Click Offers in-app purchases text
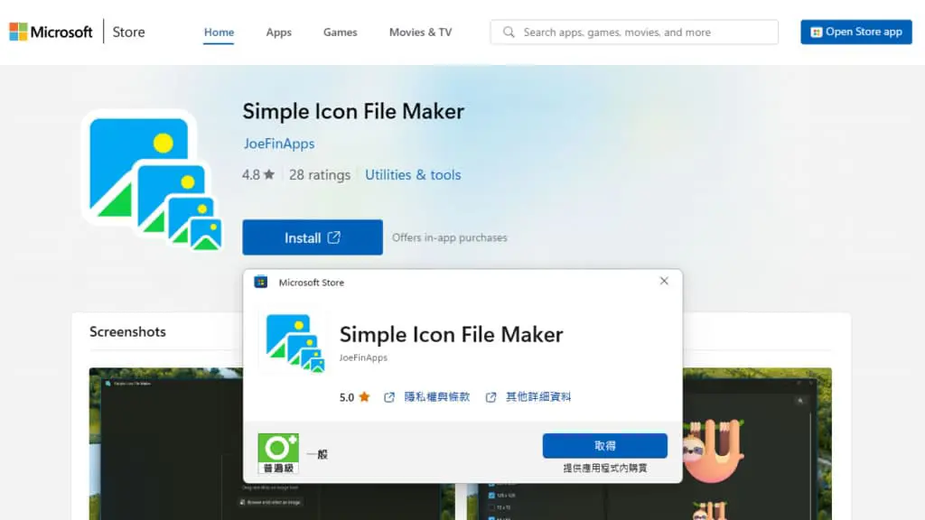Image resolution: width=925 pixels, height=520 pixels. click(x=450, y=237)
